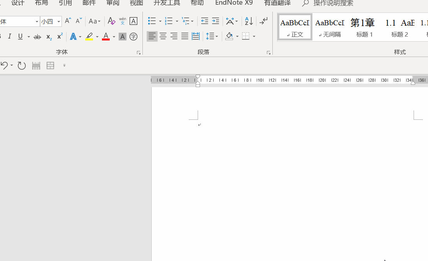Apply the 无间隔 style

[330, 27]
